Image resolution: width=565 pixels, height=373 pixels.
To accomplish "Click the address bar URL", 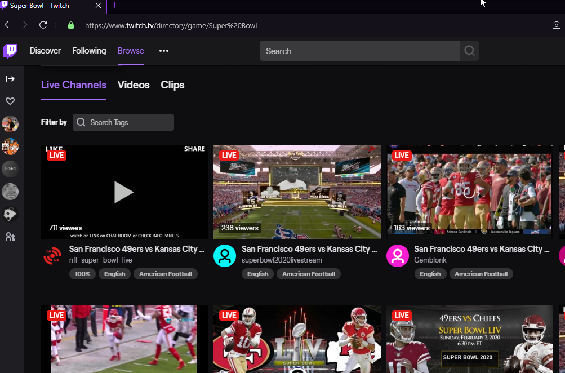I will click(171, 25).
